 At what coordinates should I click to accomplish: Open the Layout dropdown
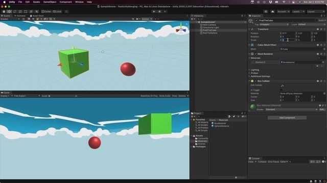click(316, 12)
